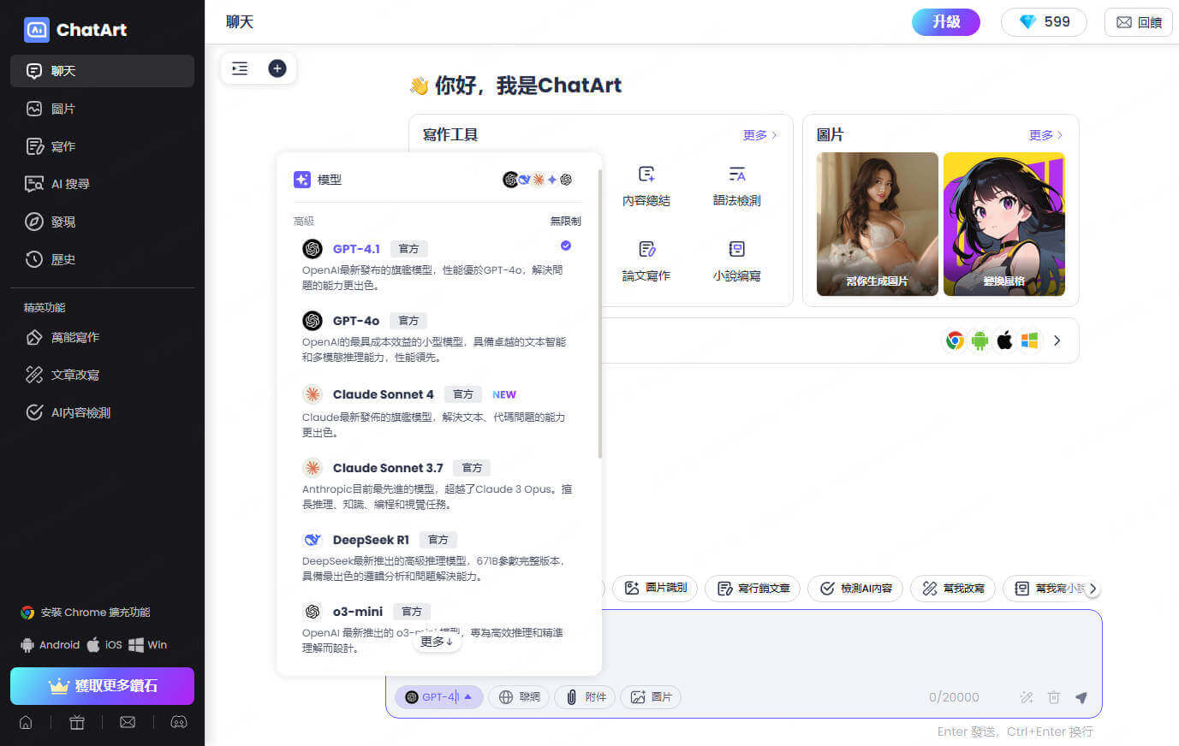Select the Claude Sonnet 3.7 model
Viewport: 1179px width, 746px height.
click(437, 485)
